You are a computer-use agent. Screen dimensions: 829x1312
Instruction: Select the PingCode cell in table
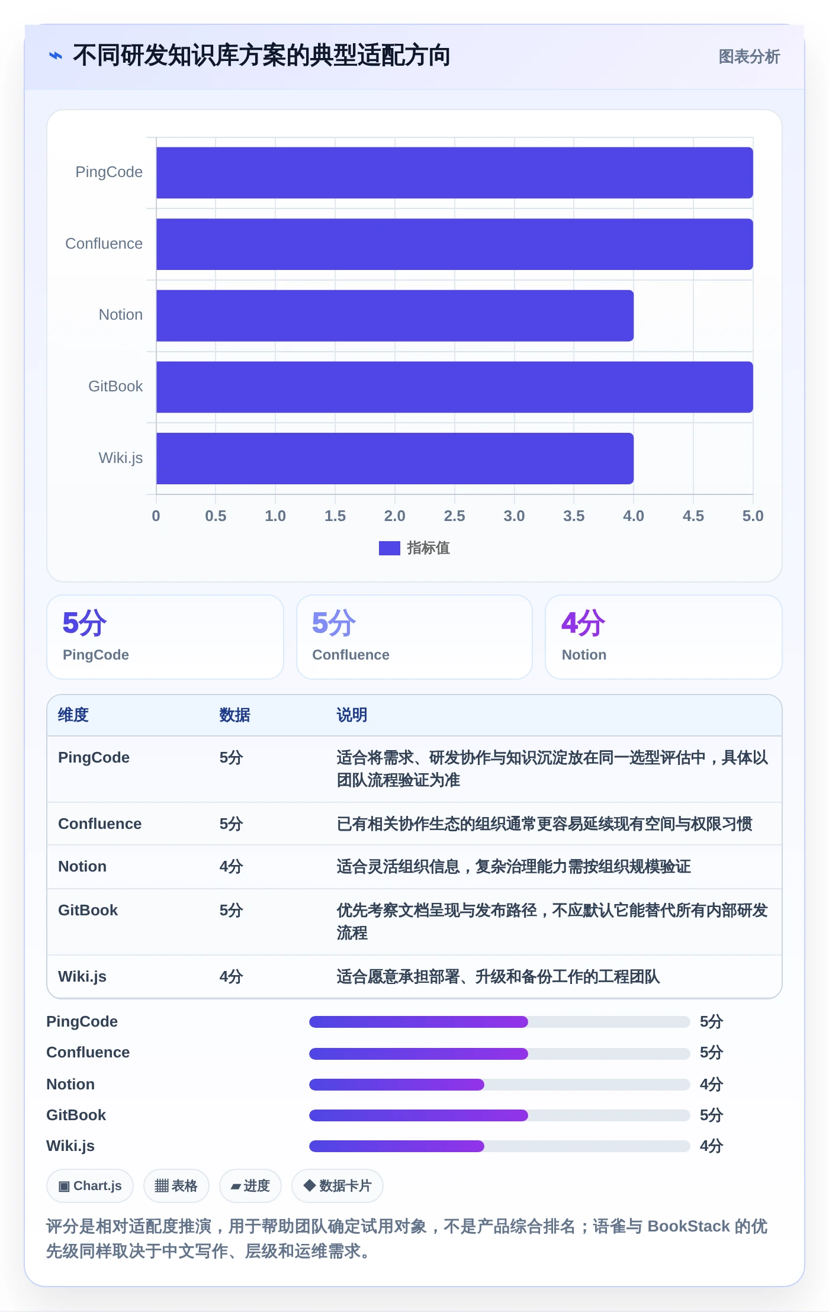[94, 757]
